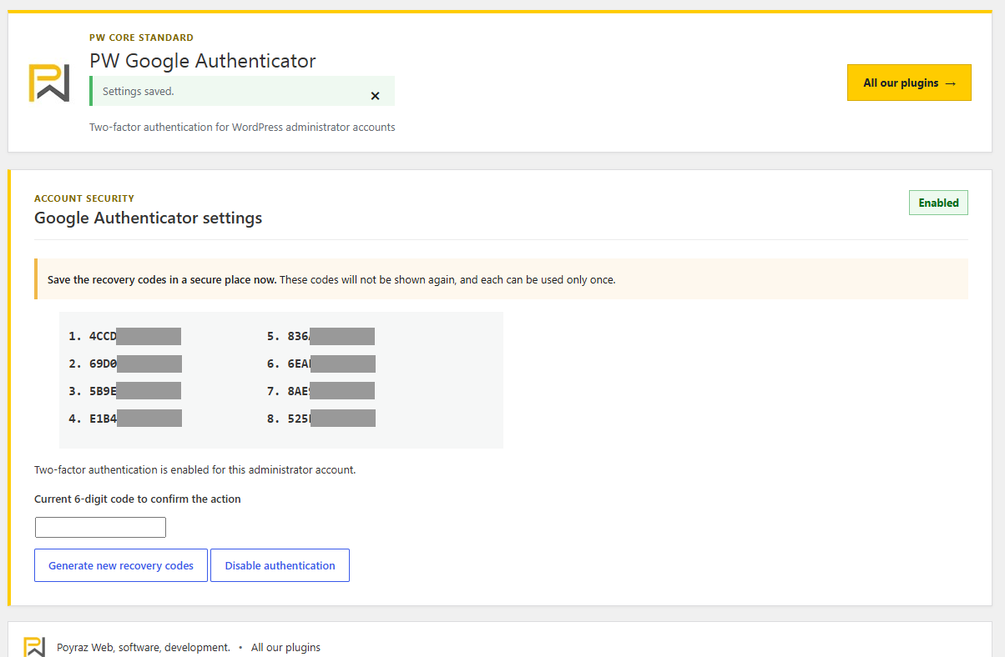This screenshot has height=657, width=1005.
Task: Click the ACCOUNT SECURITY label
Action: coord(84,198)
